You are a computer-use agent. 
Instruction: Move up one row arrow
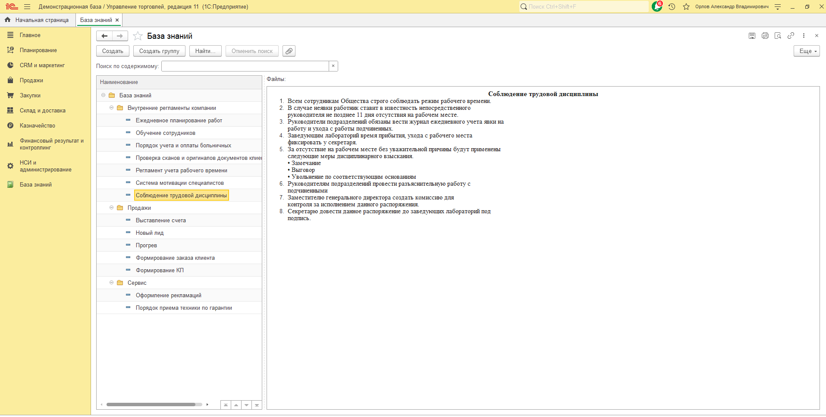point(236,405)
